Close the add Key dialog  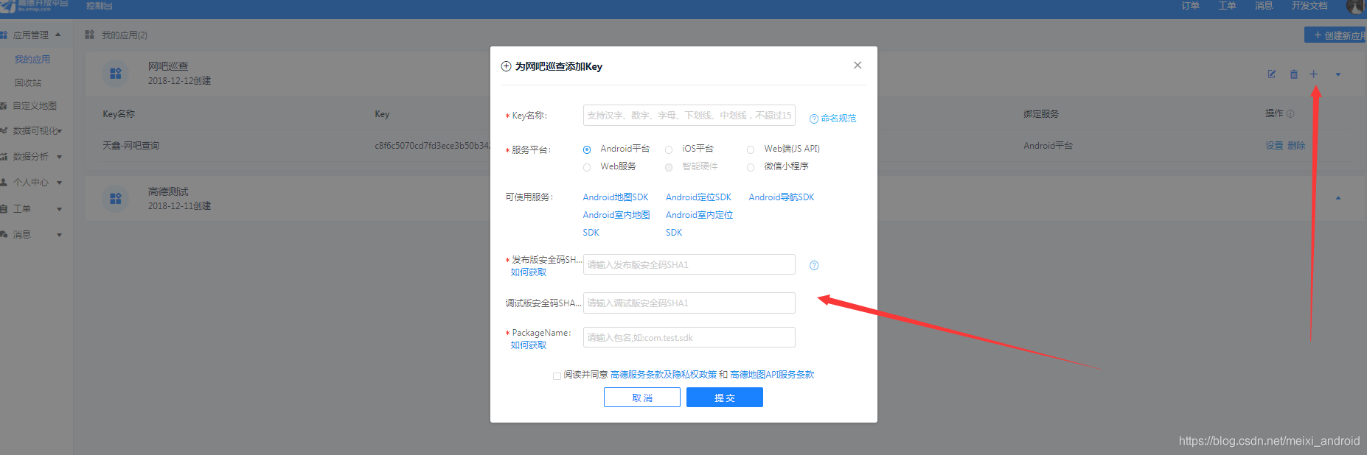tap(858, 66)
